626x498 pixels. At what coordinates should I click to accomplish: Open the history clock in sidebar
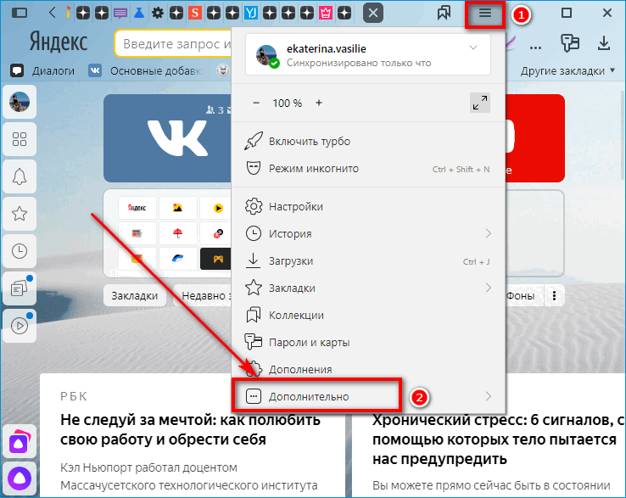pyautogui.click(x=20, y=251)
